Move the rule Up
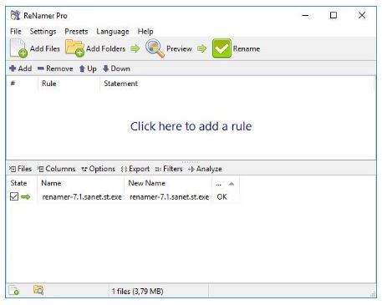Screen dimensions: 382x305 [x=88, y=69]
